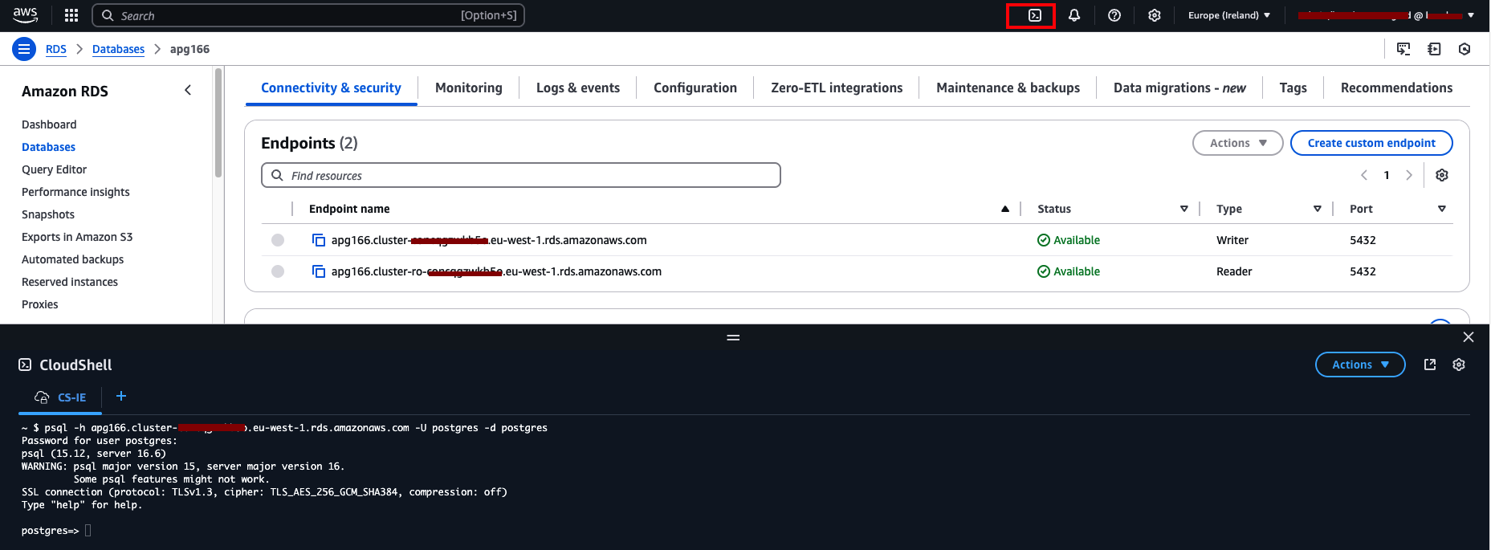This screenshot has height=550, width=1491.
Task: Follow the RDS breadcrumb link
Action: click(56, 49)
